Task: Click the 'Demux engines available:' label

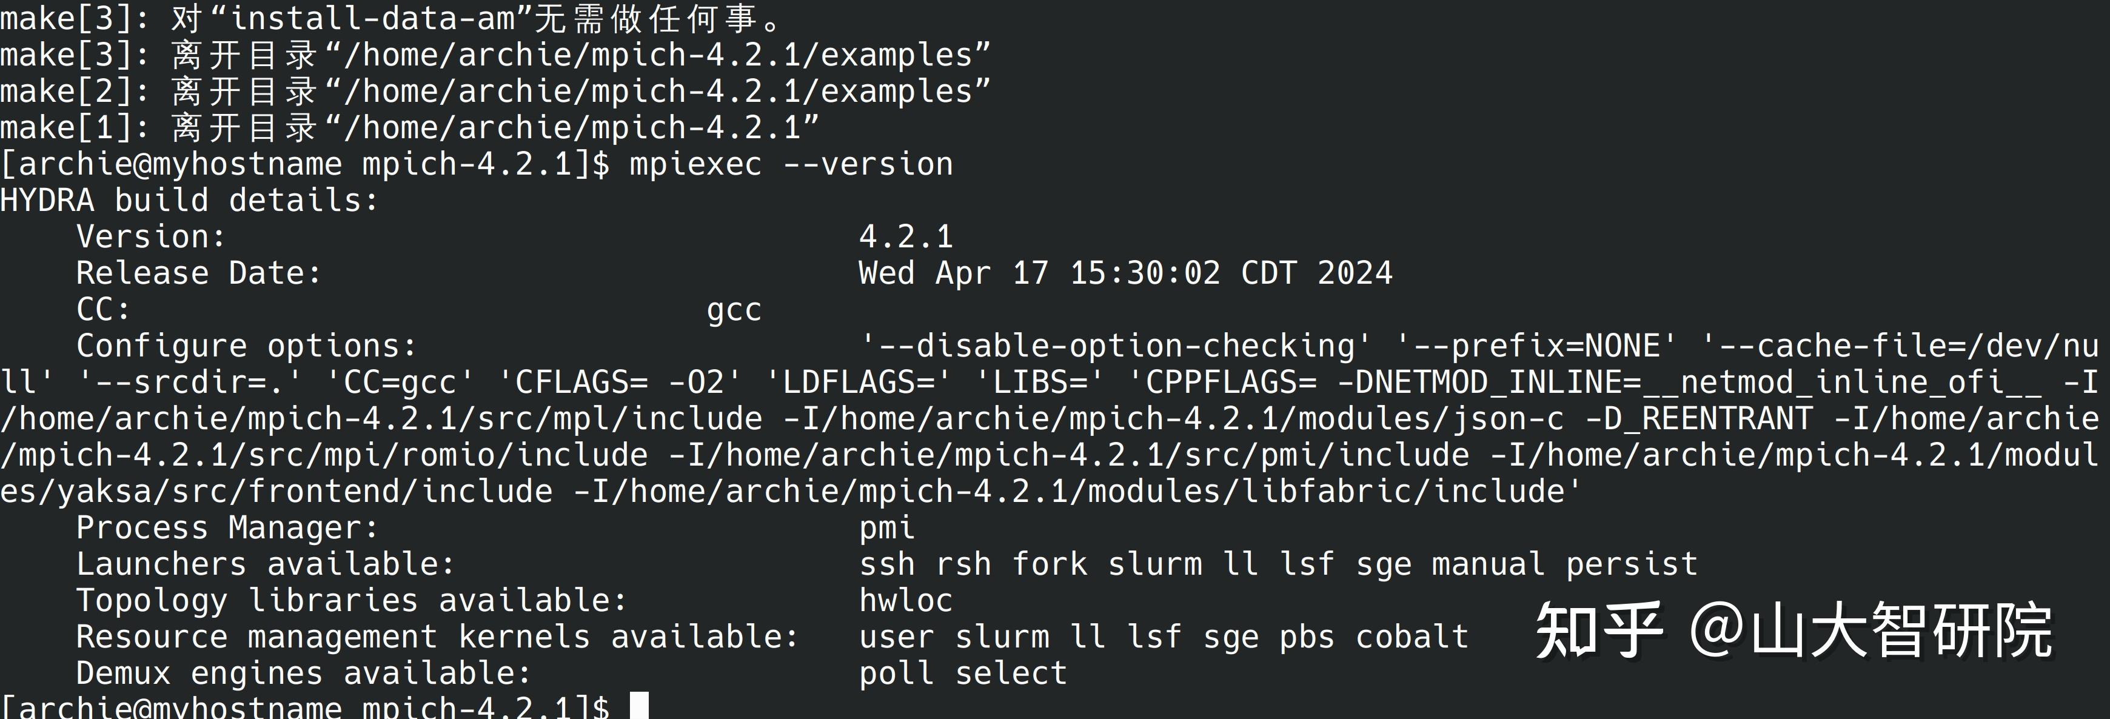Action: pos(303,673)
